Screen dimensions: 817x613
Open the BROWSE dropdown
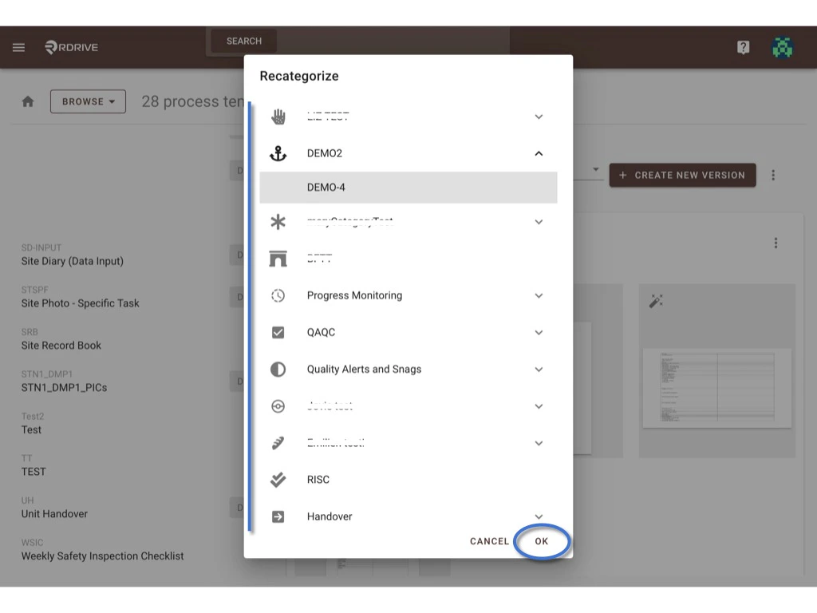88,101
